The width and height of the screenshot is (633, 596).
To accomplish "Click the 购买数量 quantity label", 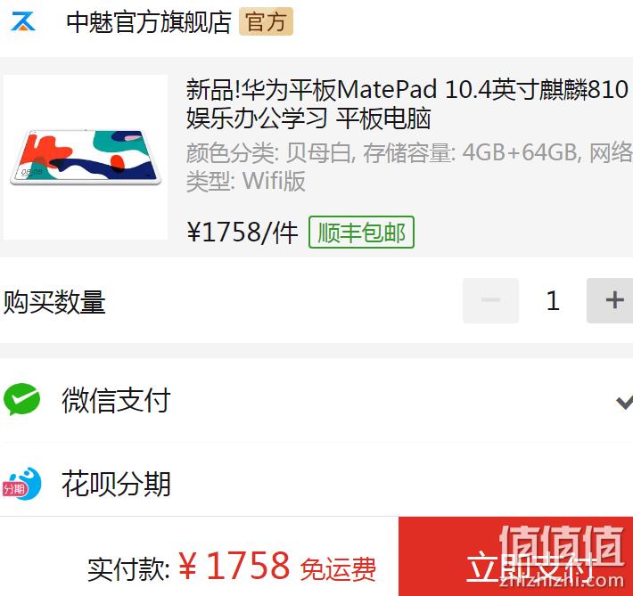I will (x=54, y=302).
